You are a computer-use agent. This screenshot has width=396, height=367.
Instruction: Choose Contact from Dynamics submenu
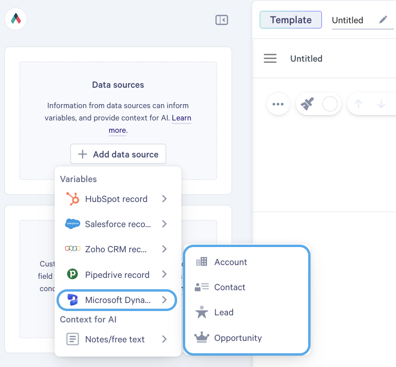(x=246, y=287)
